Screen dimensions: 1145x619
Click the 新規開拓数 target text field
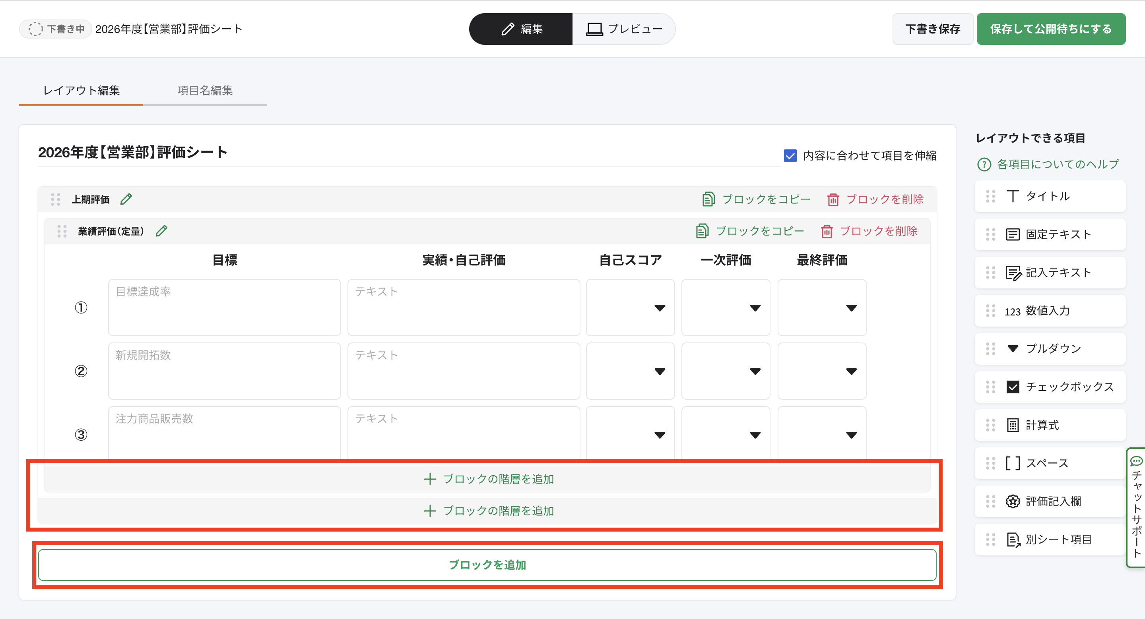click(x=225, y=371)
